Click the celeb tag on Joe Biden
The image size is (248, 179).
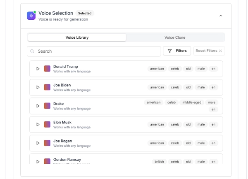tap(175, 87)
